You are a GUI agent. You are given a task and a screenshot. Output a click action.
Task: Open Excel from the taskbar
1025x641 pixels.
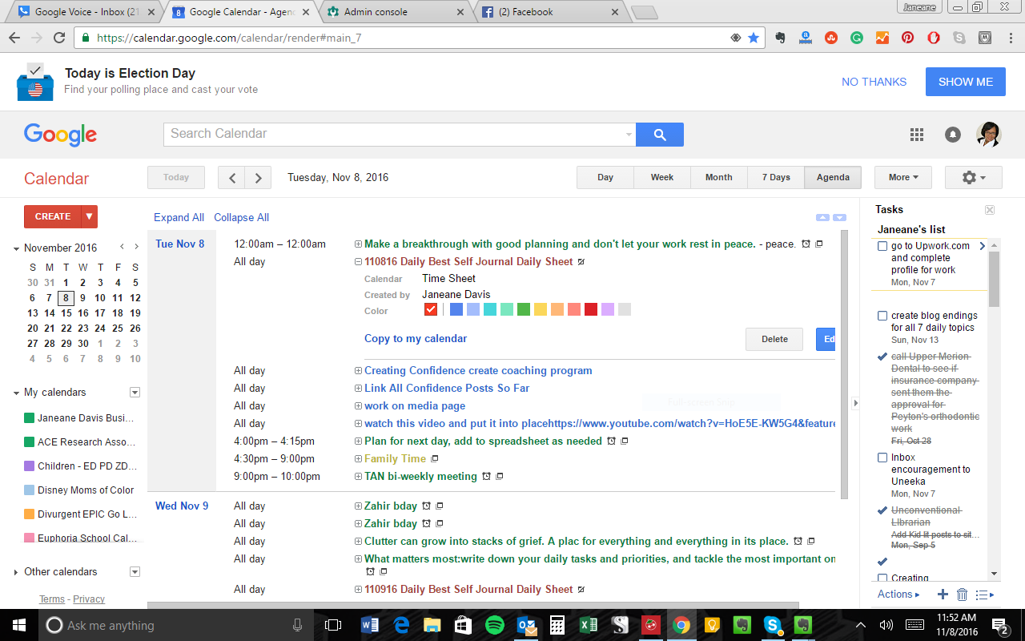pyautogui.click(x=589, y=625)
